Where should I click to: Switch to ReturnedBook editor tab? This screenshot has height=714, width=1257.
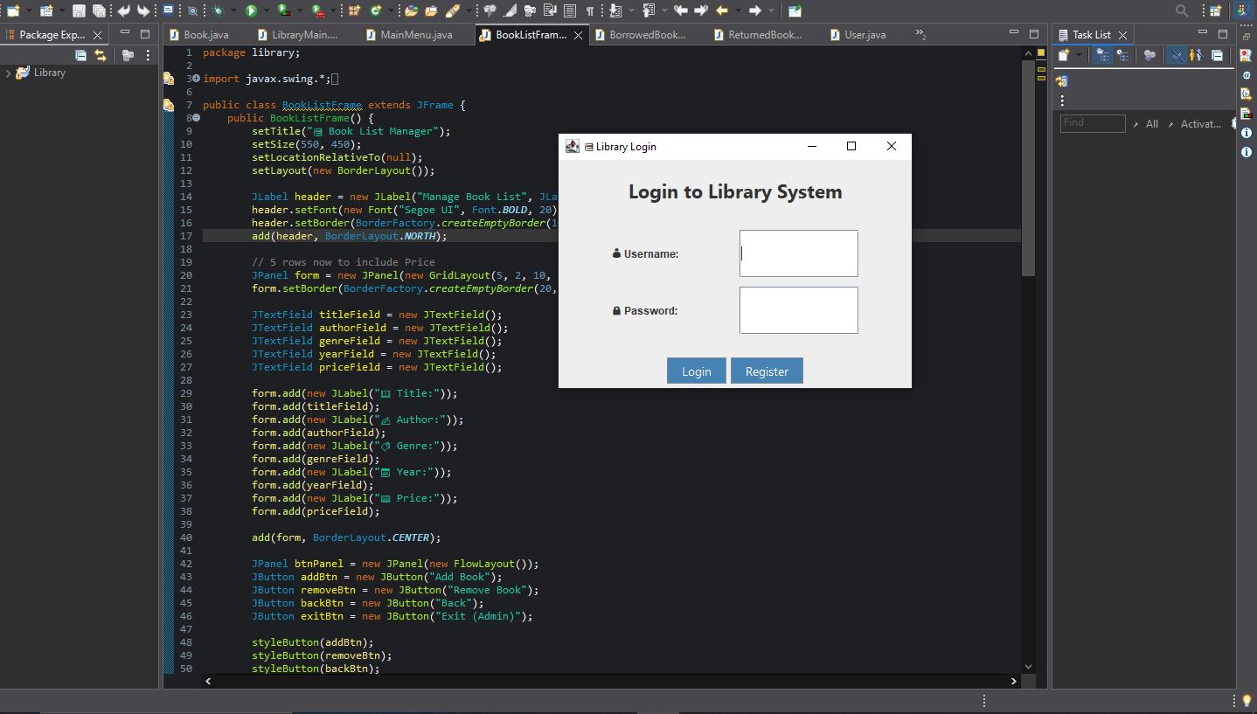click(x=758, y=35)
